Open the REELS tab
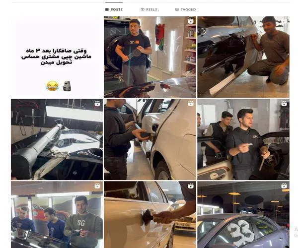 click(149, 9)
